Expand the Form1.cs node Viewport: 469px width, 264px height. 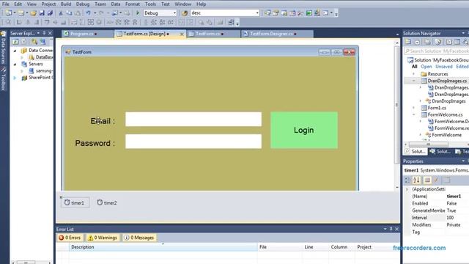(414, 108)
